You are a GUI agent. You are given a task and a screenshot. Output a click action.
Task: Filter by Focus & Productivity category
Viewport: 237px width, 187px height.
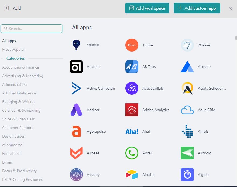click(19, 171)
